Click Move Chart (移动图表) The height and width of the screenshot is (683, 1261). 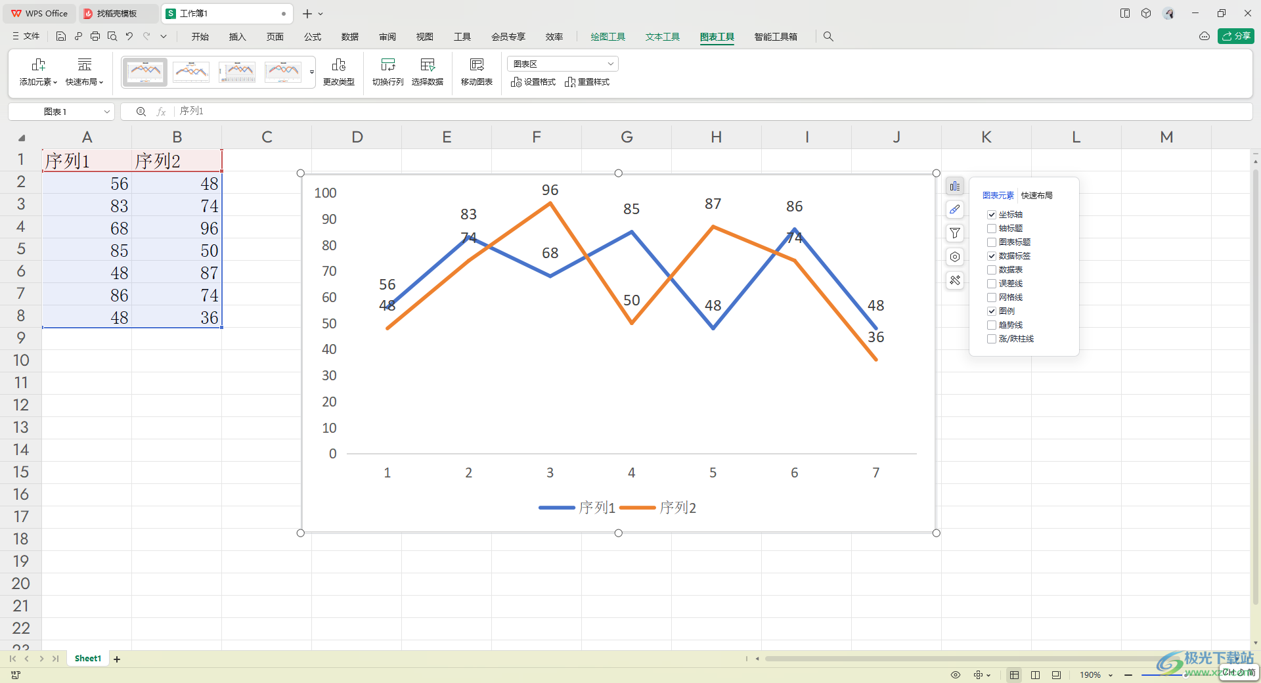[477, 72]
